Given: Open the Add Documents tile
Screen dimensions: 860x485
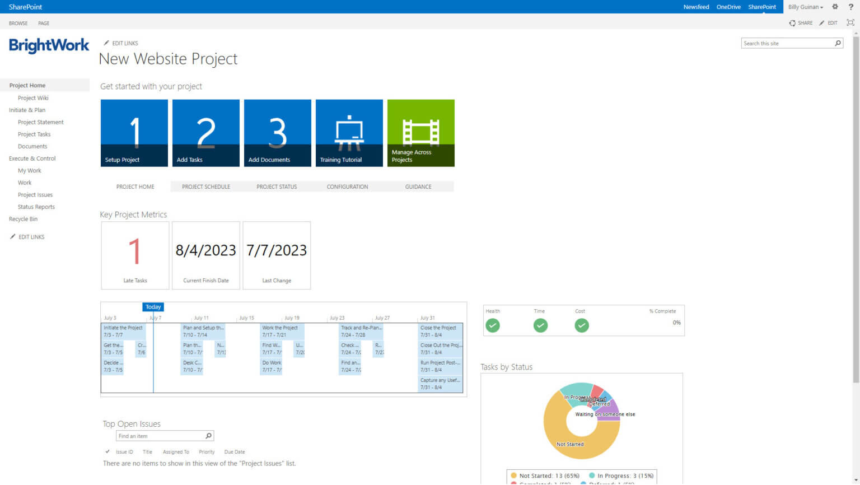Looking at the screenshot, I should pyautogui.click(x=277, y=133).
